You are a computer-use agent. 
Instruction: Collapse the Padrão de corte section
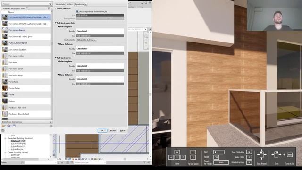[56, 58]
